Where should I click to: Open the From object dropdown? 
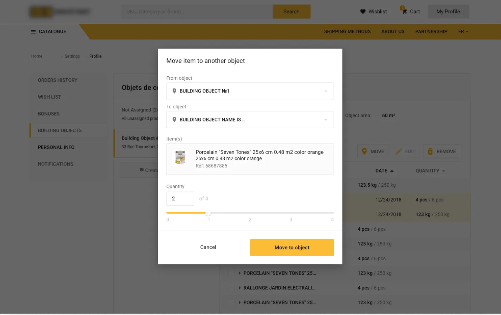250,91
